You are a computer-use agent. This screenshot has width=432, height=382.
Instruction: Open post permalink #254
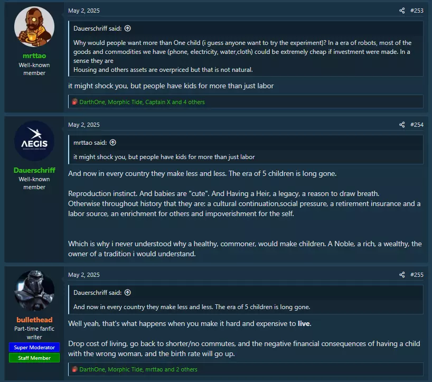(417, 125)
